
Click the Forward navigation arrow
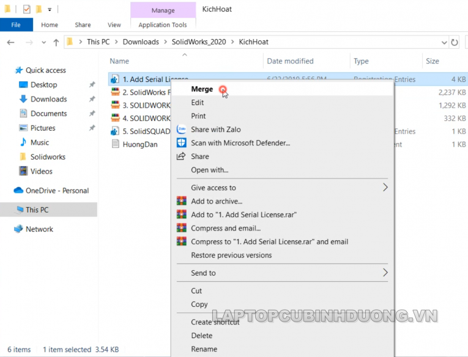coord(29,42)
